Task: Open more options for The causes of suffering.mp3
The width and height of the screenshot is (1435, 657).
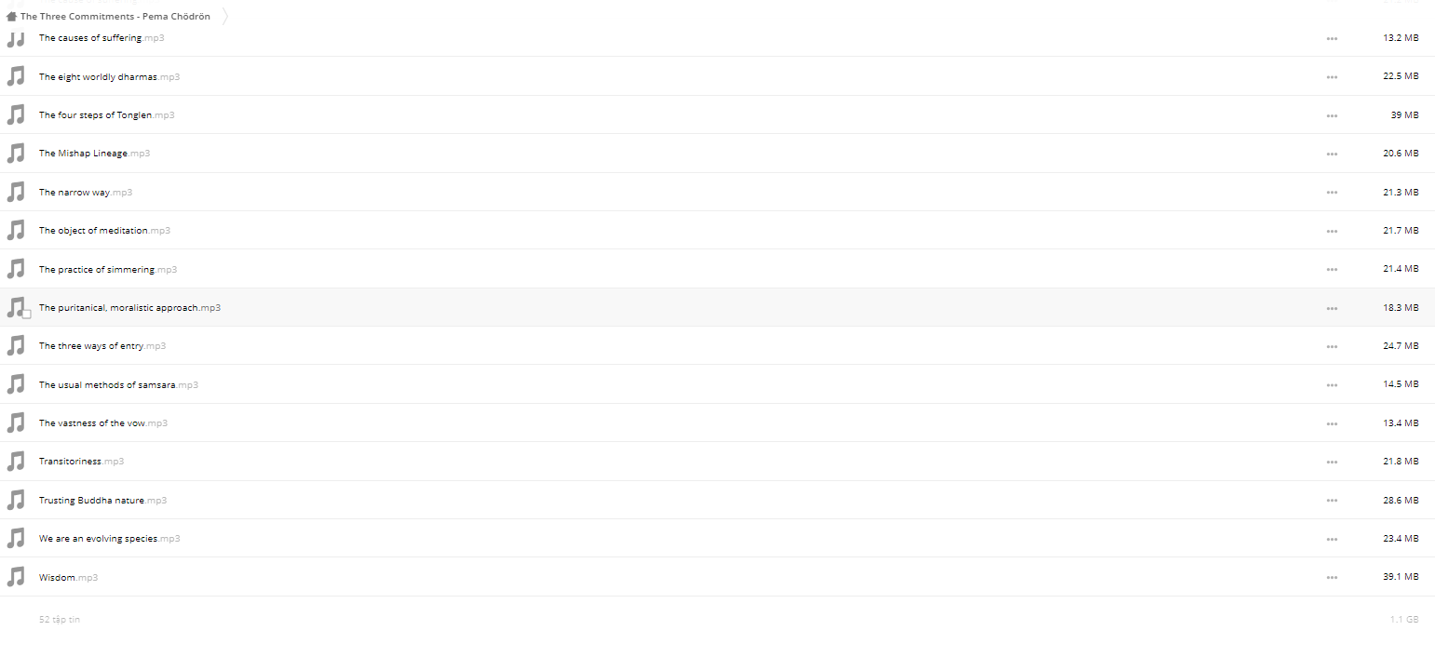Action: click(1332, 39)
